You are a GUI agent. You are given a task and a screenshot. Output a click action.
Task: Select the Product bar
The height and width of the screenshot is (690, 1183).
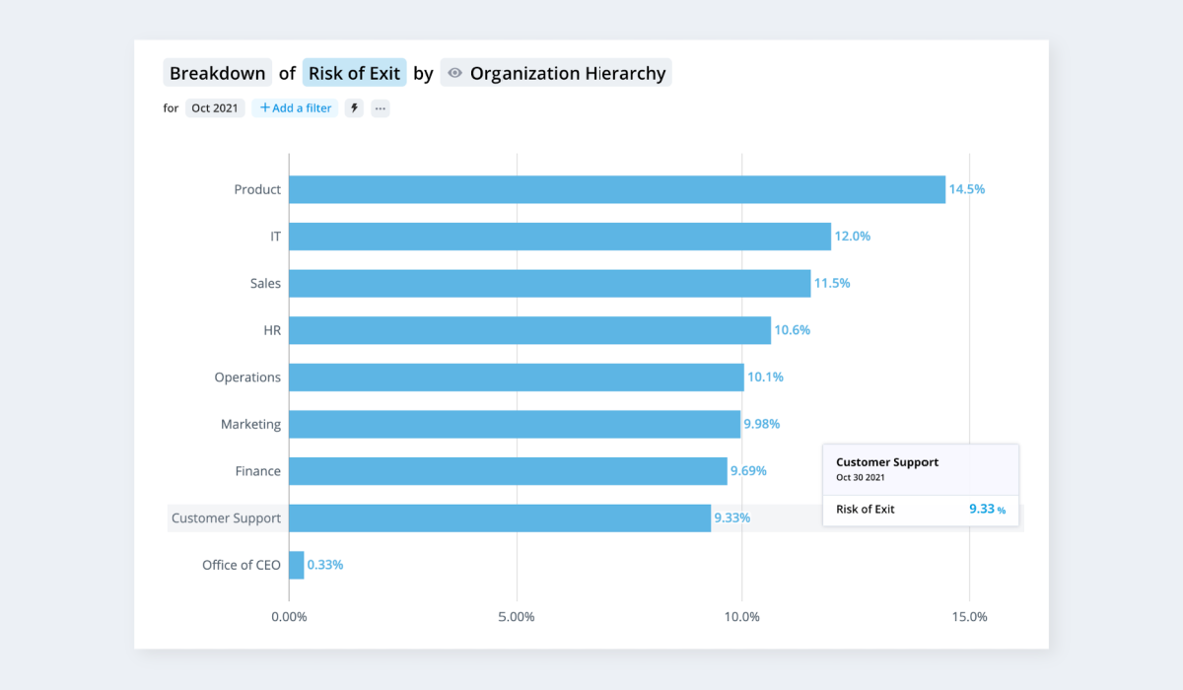(x=617, y=189)
